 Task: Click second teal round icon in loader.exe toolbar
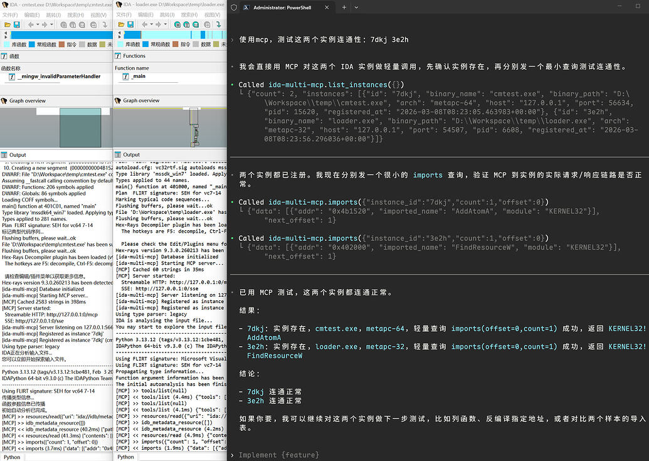(186, 25)
